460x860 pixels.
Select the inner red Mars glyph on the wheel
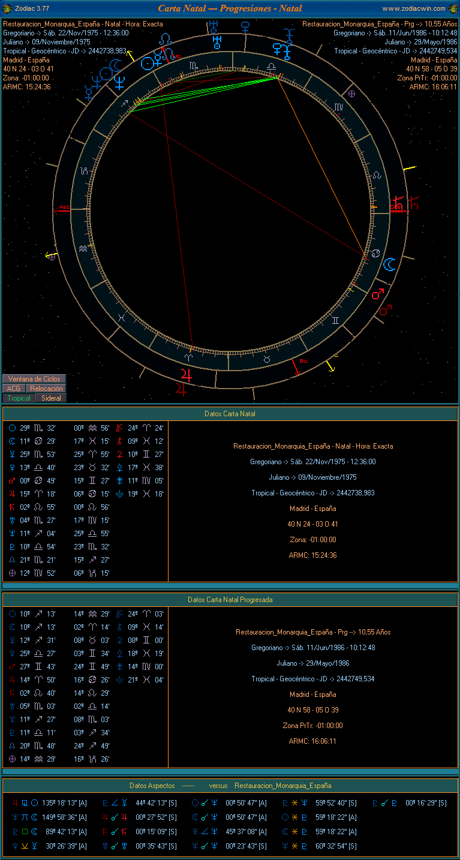coord(377,294)
